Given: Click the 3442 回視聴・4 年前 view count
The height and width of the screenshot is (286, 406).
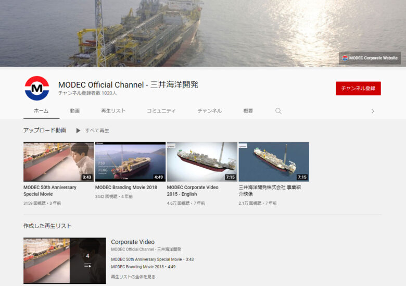Looking at the screenshot, I should tap(113, 196).
